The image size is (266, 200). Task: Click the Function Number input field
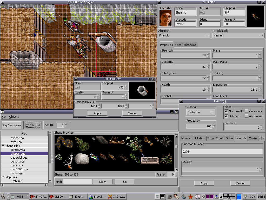222,152
